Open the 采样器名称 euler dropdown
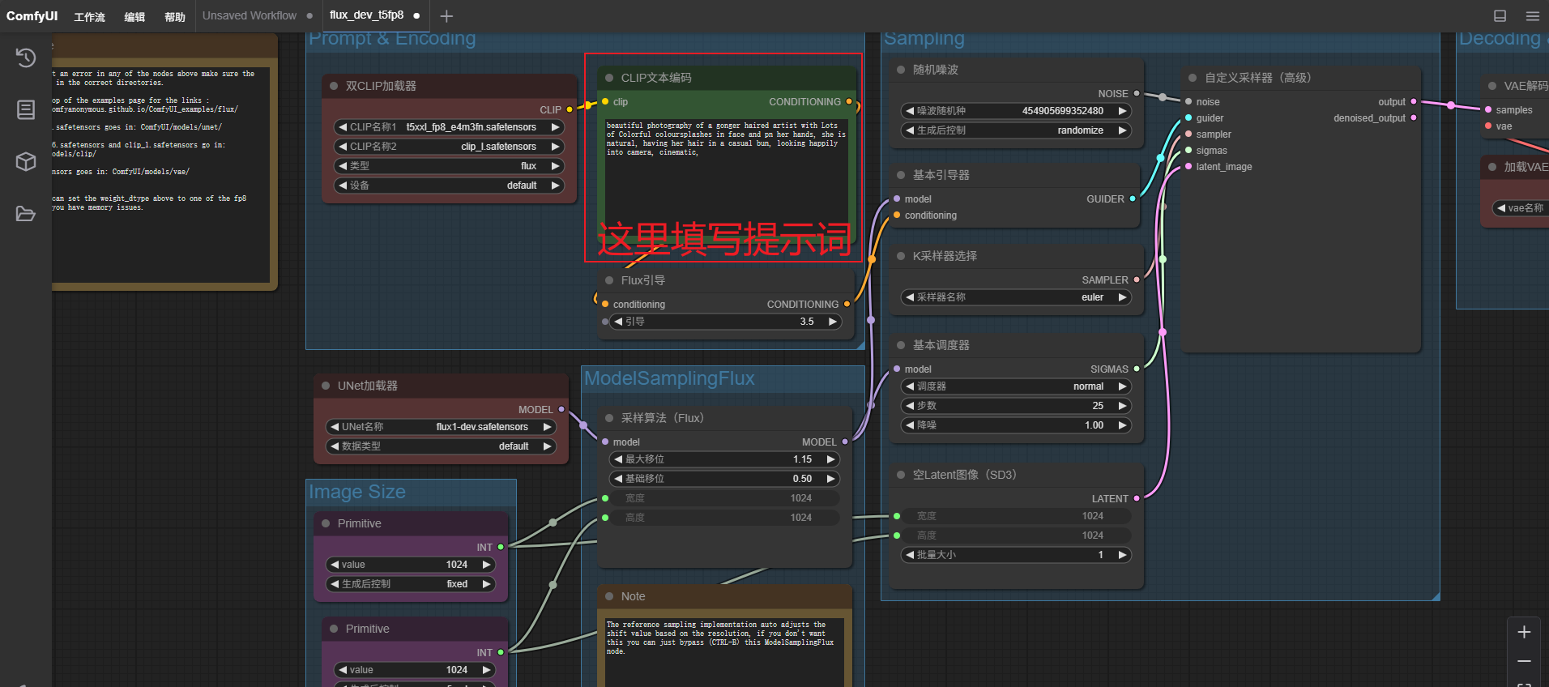Viewport: 1549px width, 687px height. pyautogui.click(x=1016, y=297)
